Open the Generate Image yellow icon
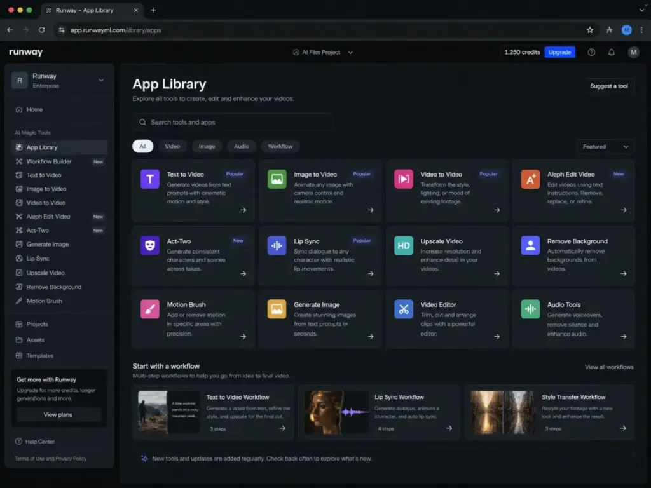The height and width of the screenshot is (488, 651). pos(277,309)
